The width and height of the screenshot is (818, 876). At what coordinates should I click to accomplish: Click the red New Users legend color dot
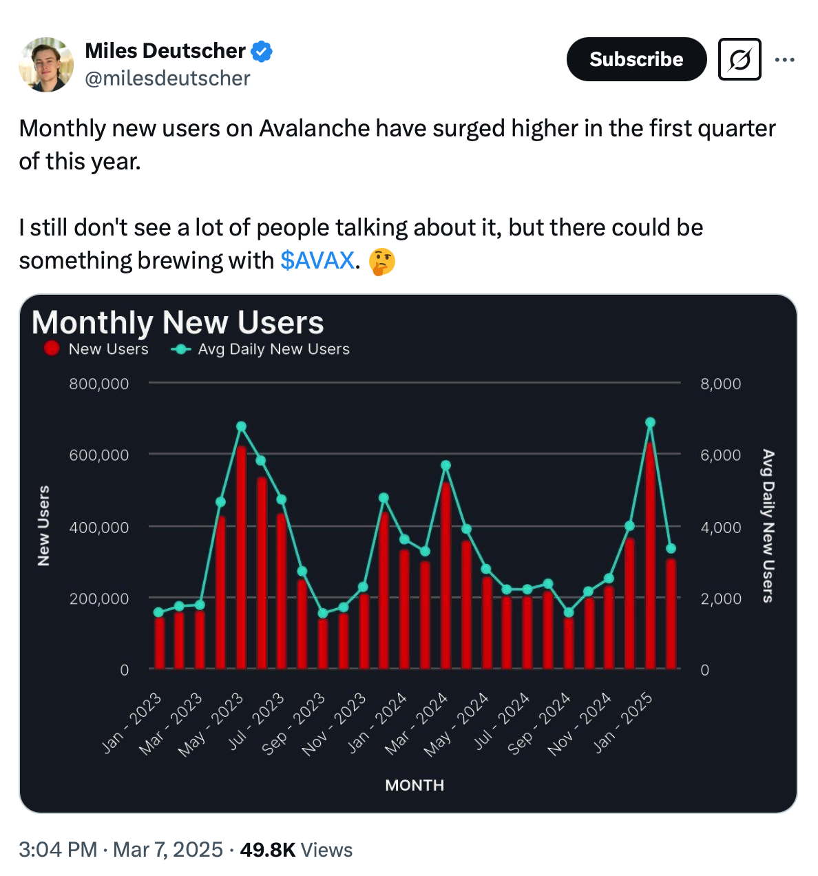click(x=50, y=348)
